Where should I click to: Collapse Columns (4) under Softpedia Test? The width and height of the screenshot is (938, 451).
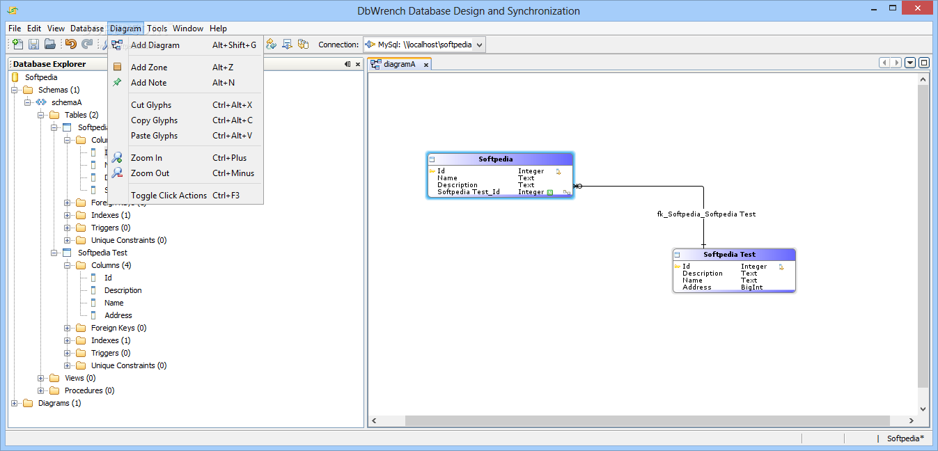click(68, 265)
